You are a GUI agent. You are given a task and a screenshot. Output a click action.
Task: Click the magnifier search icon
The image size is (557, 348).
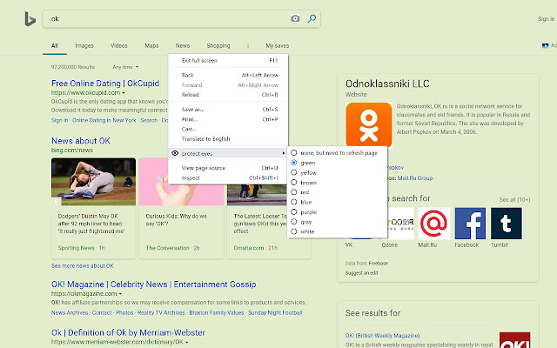coord(312,18)
